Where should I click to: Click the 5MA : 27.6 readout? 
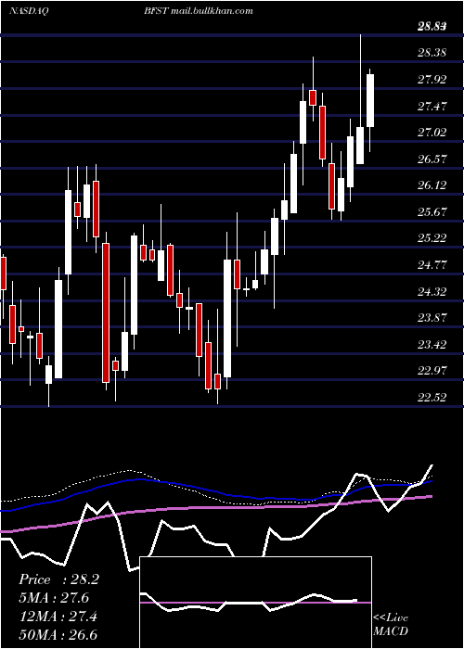[x=54, y=598]
